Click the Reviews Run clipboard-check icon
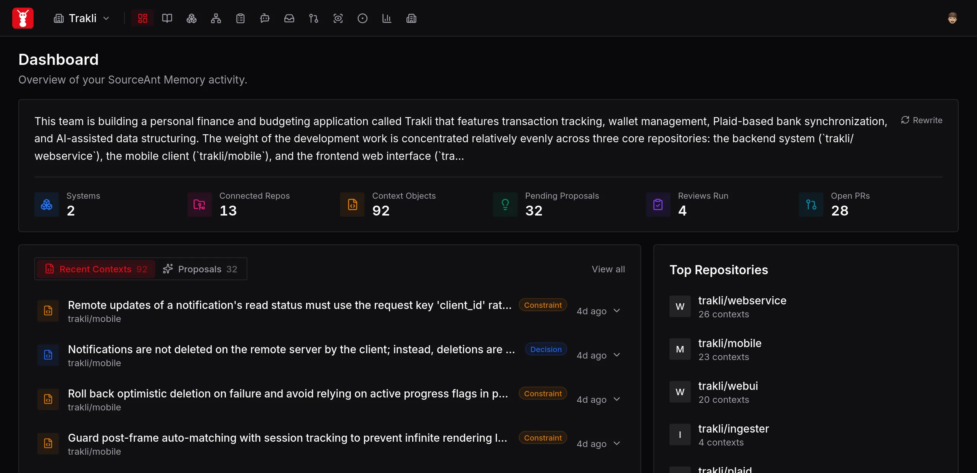The image size is (977, 473). click(x=658, y=204)
